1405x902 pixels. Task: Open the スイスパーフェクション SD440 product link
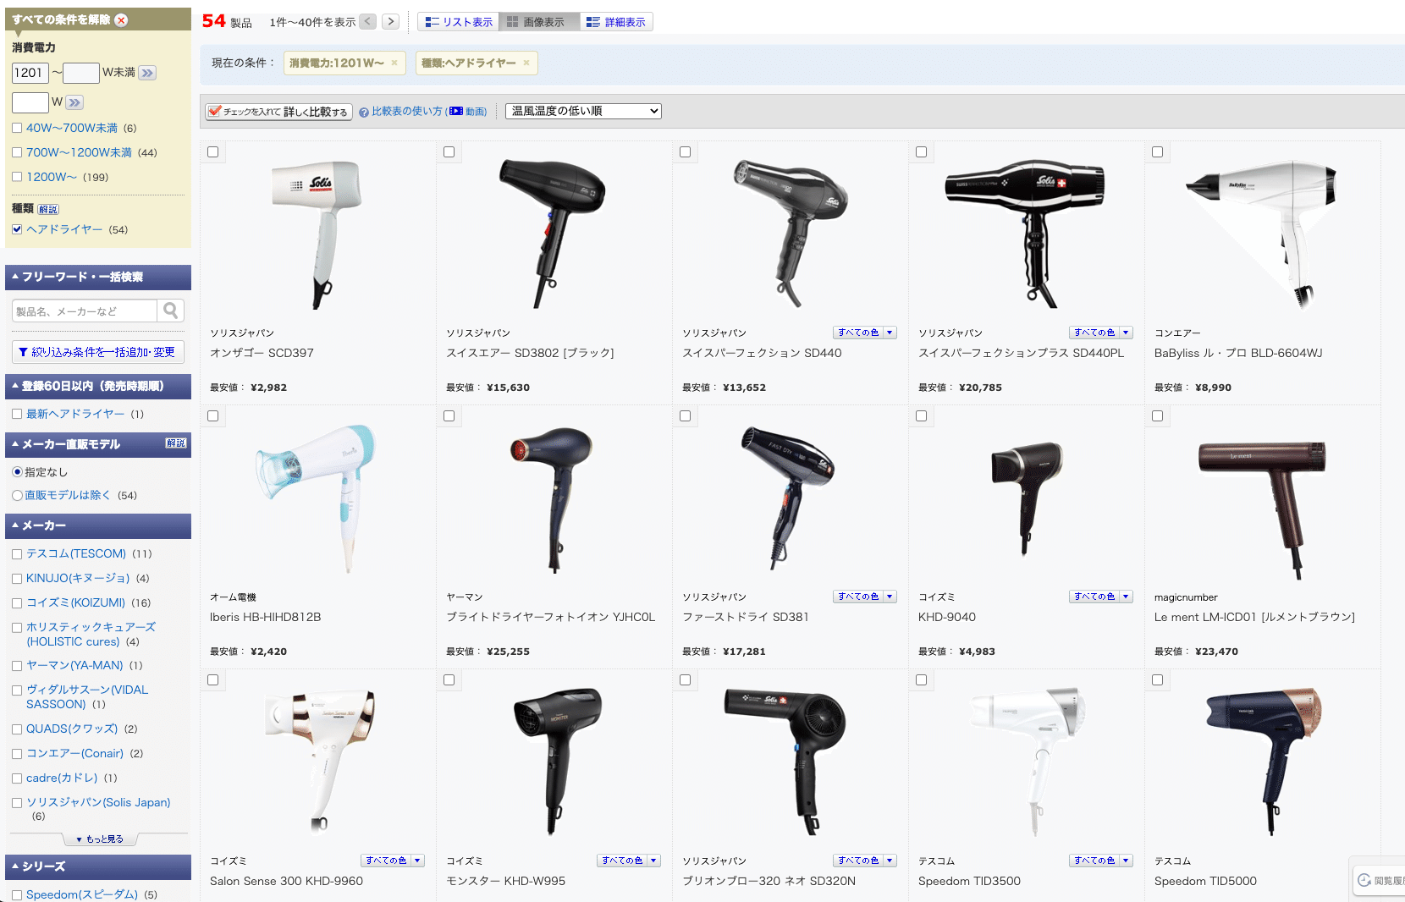tap(762, 354)
